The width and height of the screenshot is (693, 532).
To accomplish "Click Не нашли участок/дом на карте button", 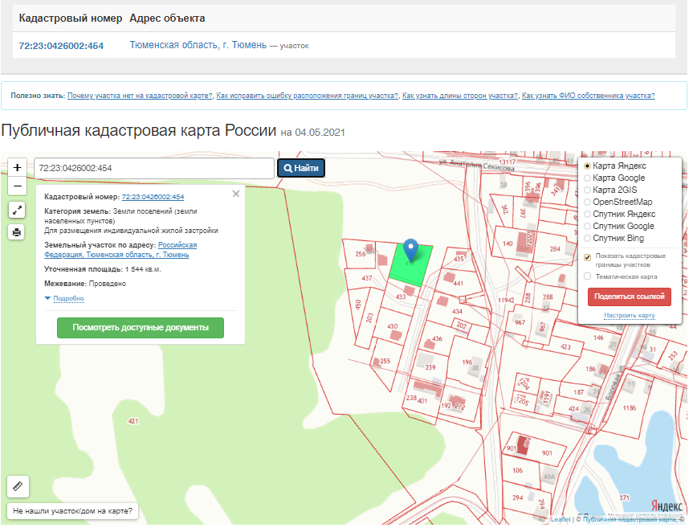I will 72,511.
